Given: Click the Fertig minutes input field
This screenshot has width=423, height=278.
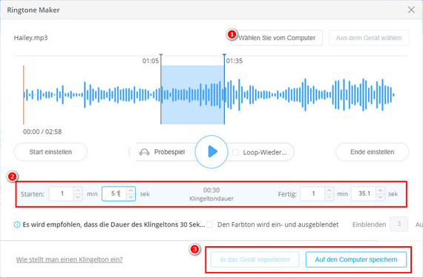Looking at the screenshot, I should click(x=312, y=194).
